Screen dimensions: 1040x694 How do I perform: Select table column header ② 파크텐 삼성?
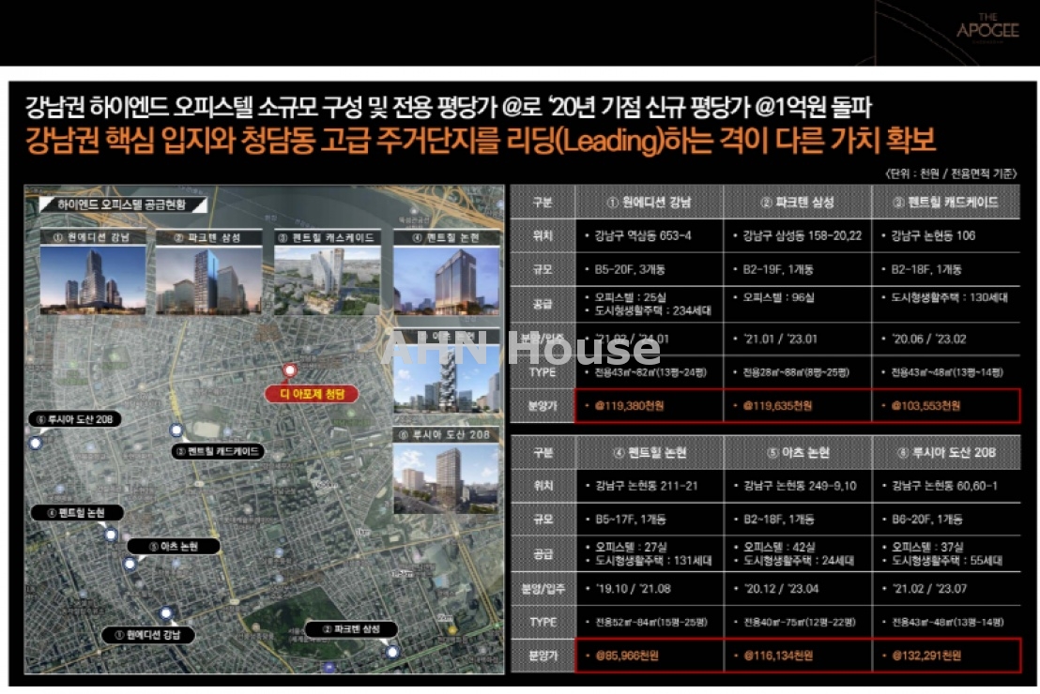click(797, 203)
